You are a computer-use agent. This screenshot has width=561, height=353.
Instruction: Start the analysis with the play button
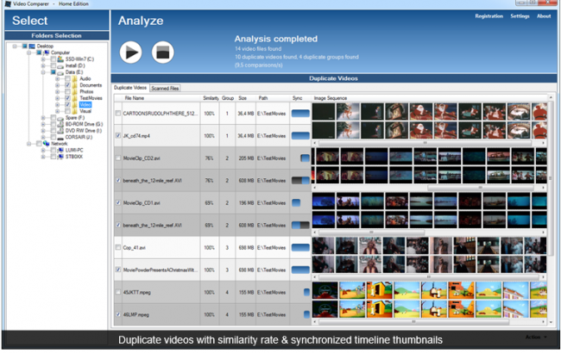(130, 53)
